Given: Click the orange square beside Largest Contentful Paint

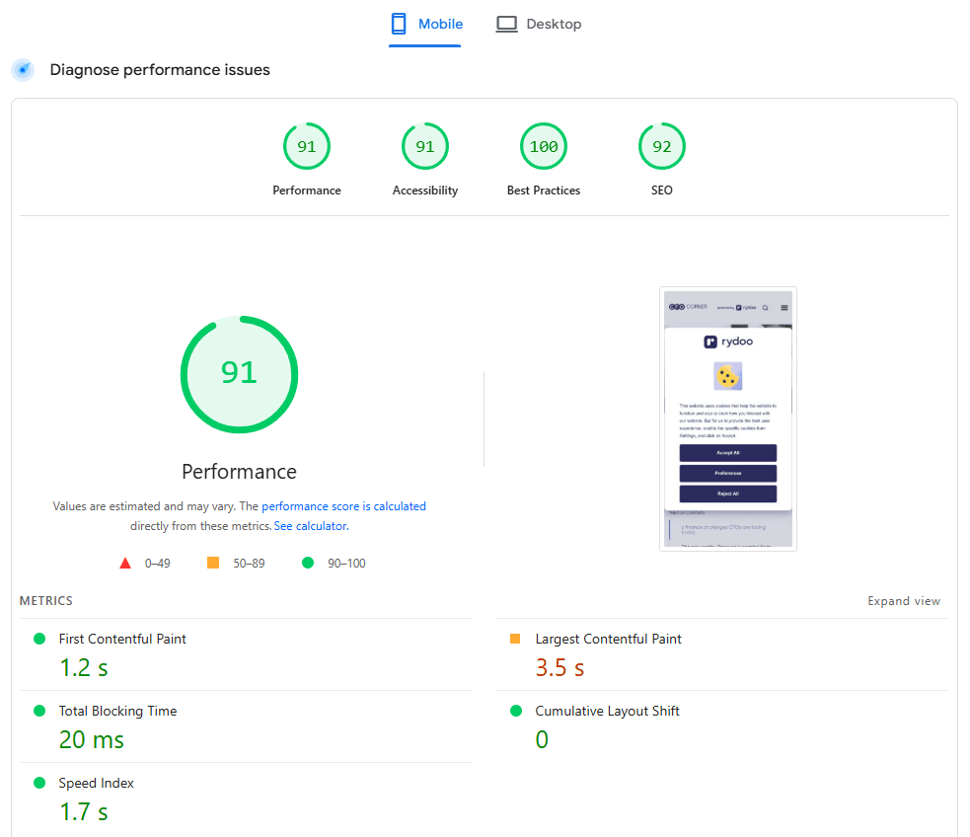Looking at the screenshot, I should [x=514, y=639].
